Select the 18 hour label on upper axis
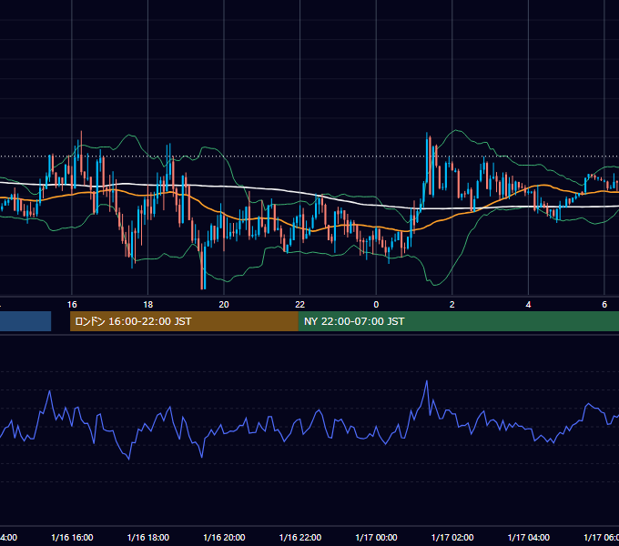This screenshot has height=546, width=619. coord(148,305)
